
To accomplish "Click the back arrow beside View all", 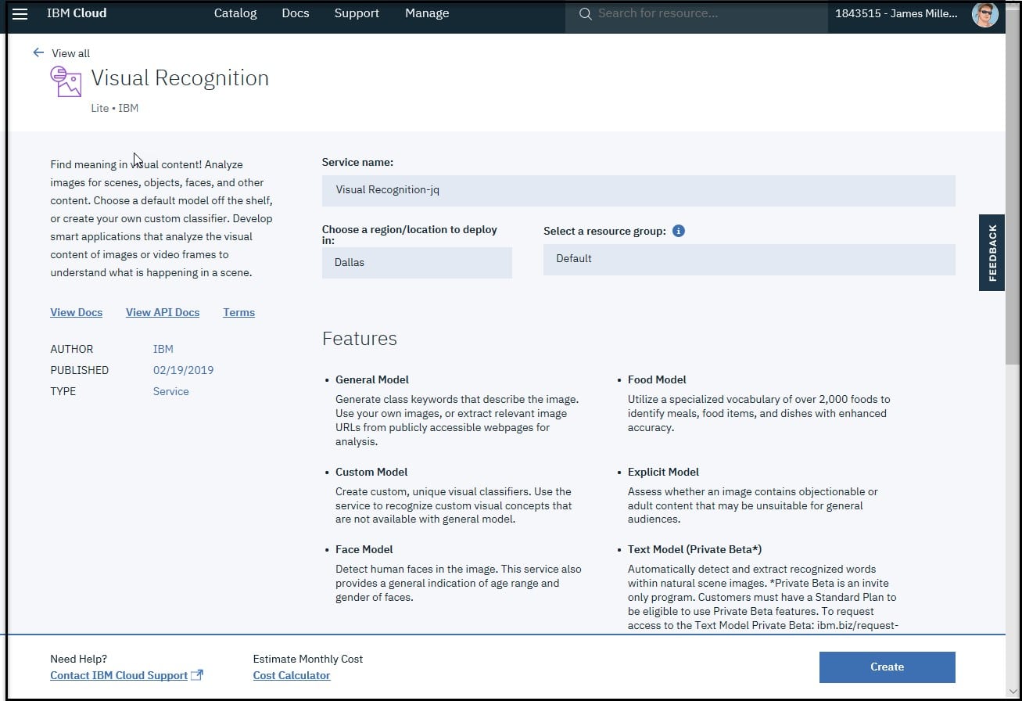I will [x=38, y=52].
